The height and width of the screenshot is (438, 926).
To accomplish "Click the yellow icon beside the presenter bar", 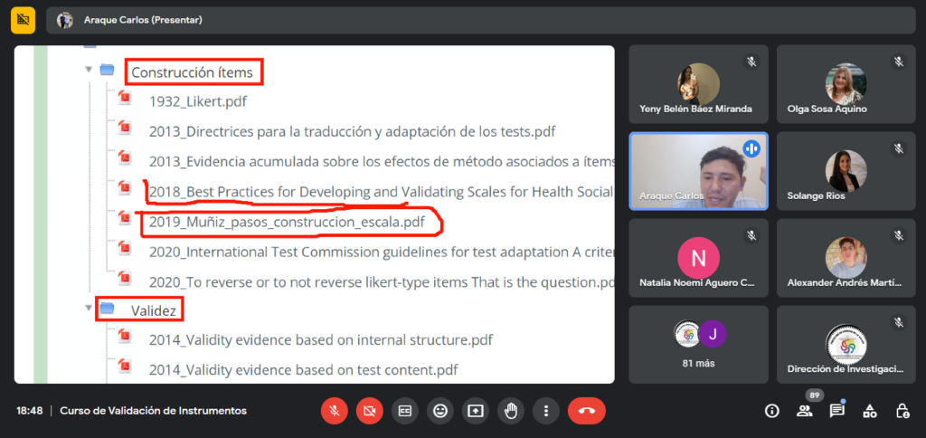I will tap(23, 20).
